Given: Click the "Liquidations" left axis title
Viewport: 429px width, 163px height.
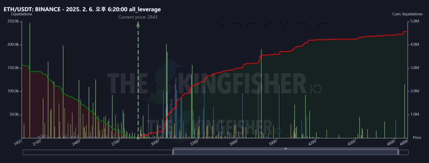Looking at the screenshot, I should tap(21, 14).
